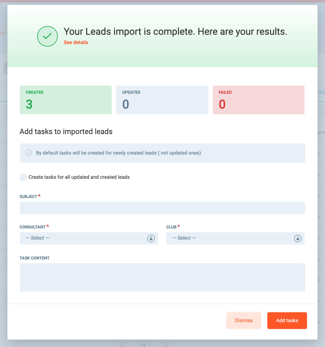
Task: Select the green Created results card
Action: pos(65,100)
